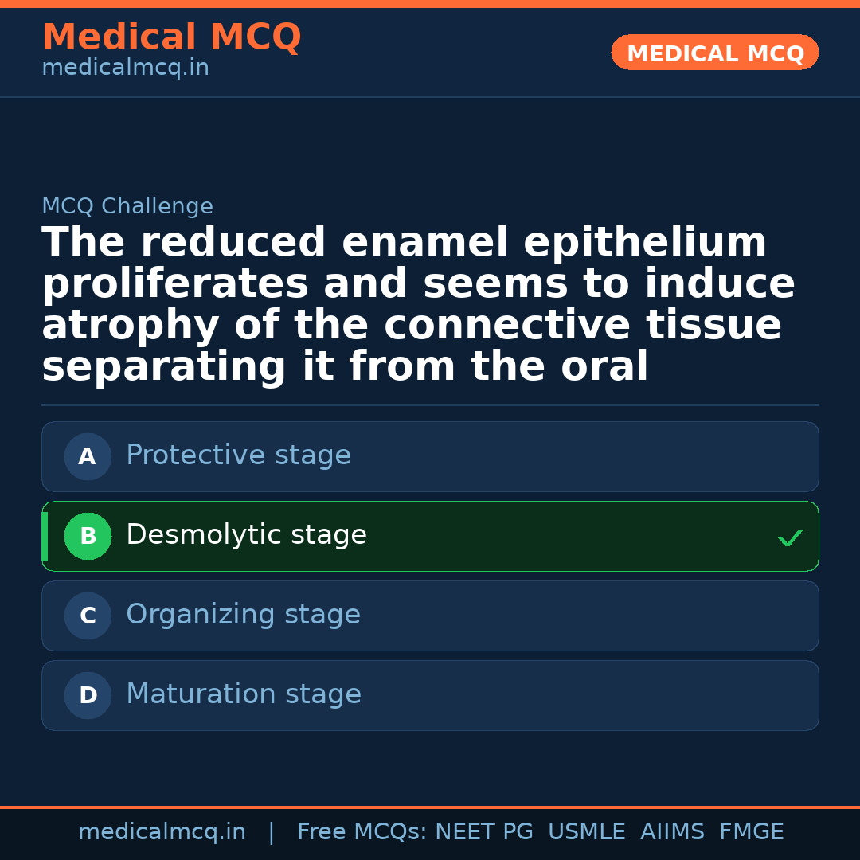
Task: Open medicalmcq.in link in the footer
Action: (162, 832)
